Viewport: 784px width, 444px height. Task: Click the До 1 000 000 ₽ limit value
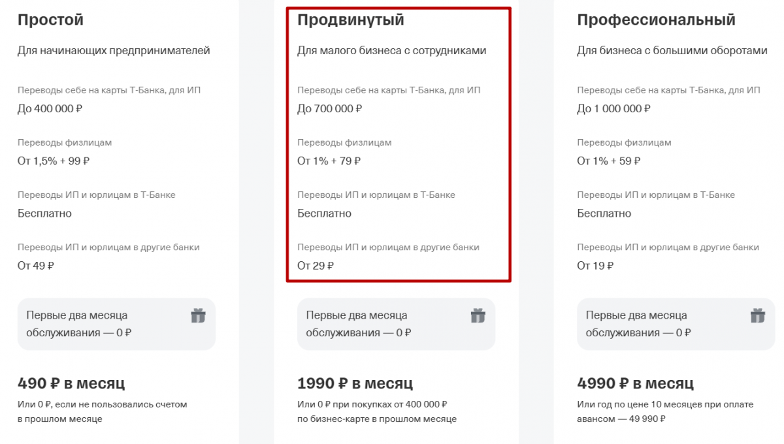click(613, 108)
